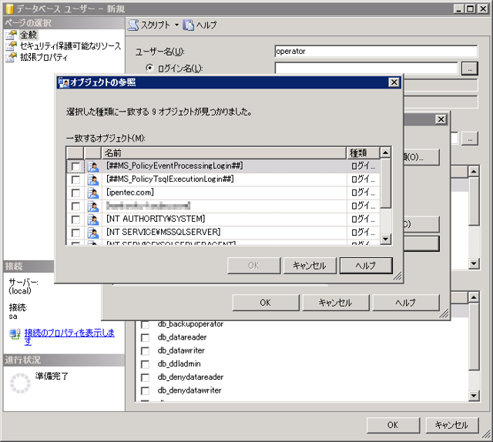Click キャンセル in オブジェクトの参照 dialog
The image size is (493, 442).
pyautogui.click(x=310, y=266)
